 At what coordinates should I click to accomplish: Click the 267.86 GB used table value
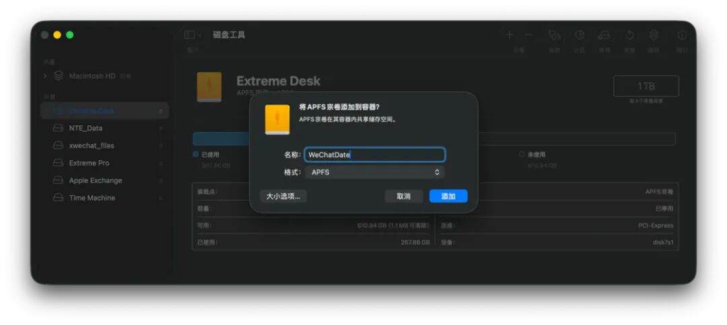[415, 242]
